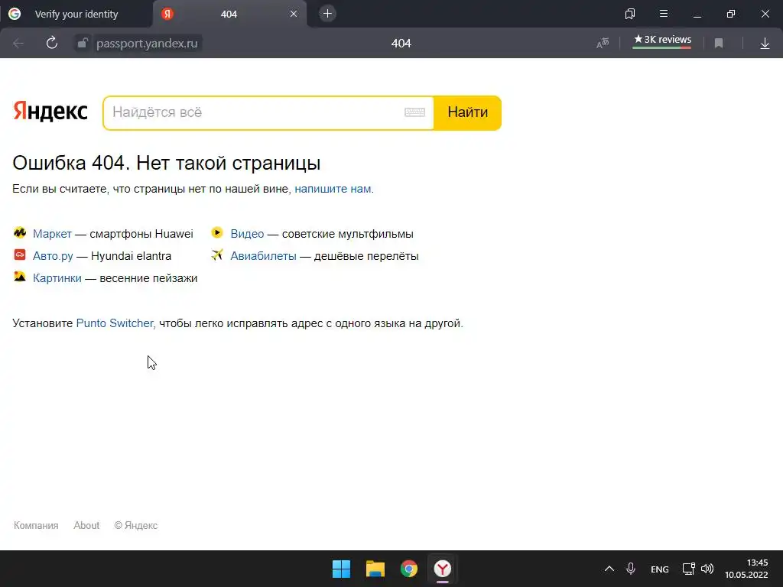
Task: Click the Маркет service icon
Action: tap(20, 232)
